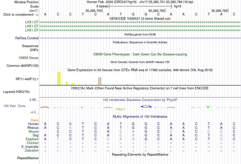Click the RefSeq Curated track label
Screen dimensions: 241x164
27,38
